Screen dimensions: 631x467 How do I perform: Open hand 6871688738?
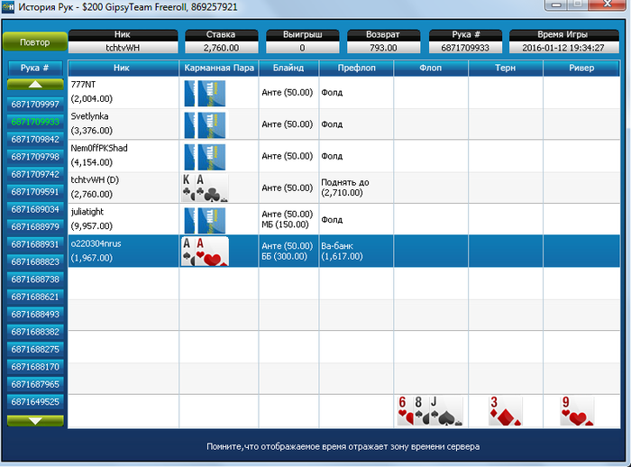35,279
